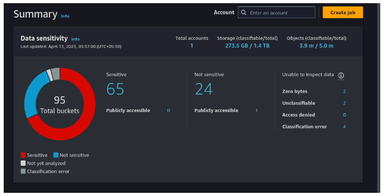Click Not sensitive Publicly accessible count 1
Image resolution: width=384 pixels, height=196 pixels.
pos(257,110)
